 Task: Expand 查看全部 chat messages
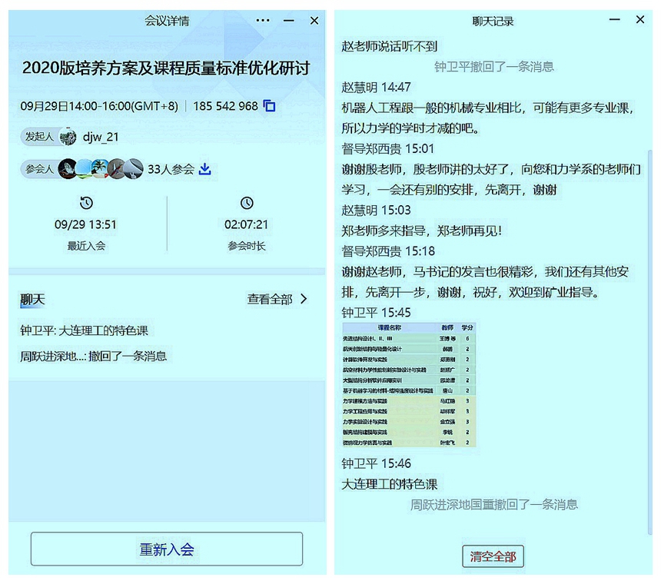[x=277, y=299]
